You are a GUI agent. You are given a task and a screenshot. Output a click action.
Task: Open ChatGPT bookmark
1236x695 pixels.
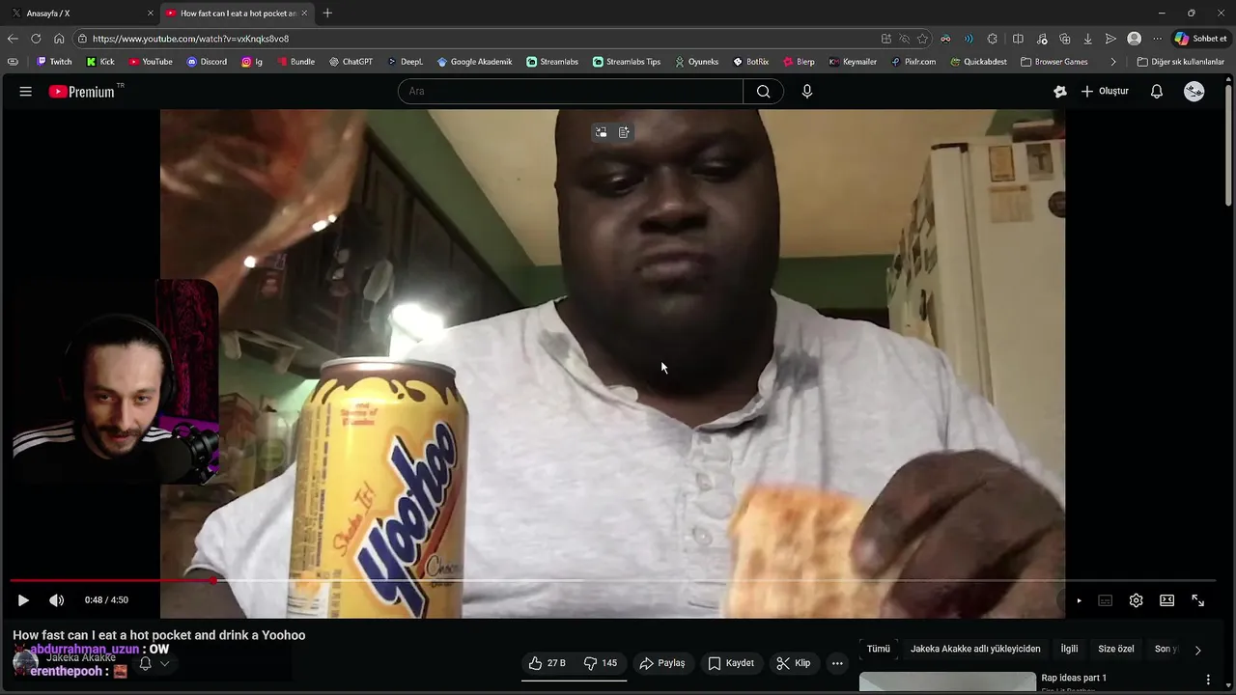[x=351, y=62]
